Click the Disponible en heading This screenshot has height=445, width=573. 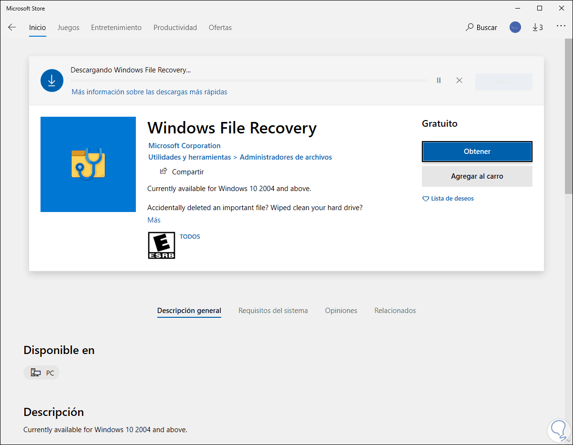pos(59,350)
